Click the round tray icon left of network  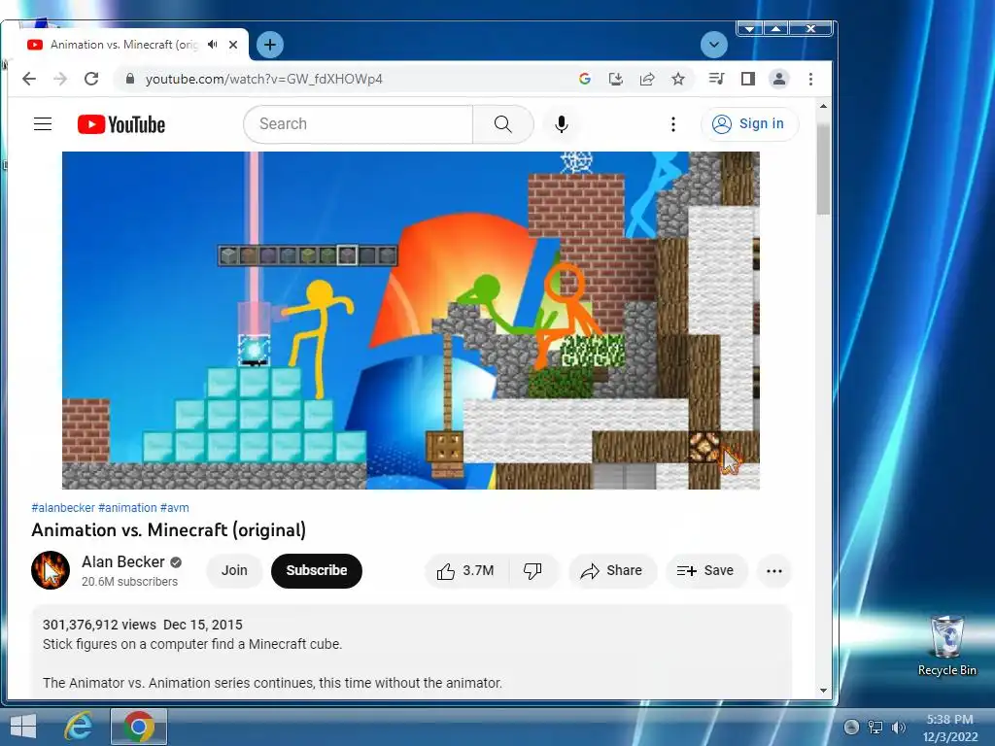pyautogui.click(x=851, y=727)
